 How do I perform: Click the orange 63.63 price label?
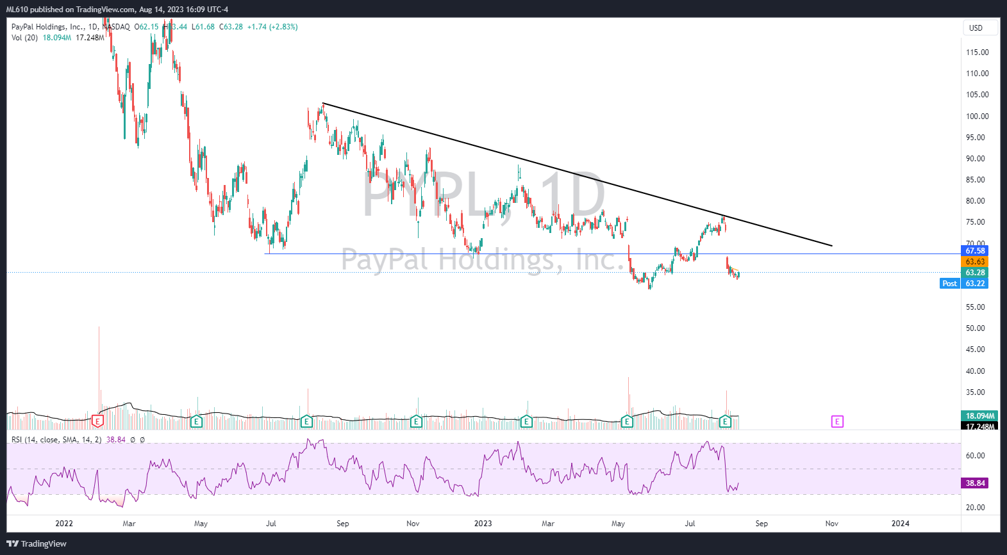click(975, 262)
